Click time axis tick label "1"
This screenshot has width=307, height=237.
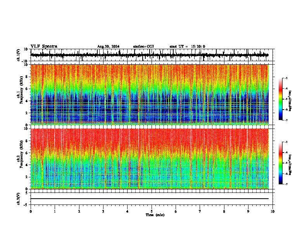point(55,211)
